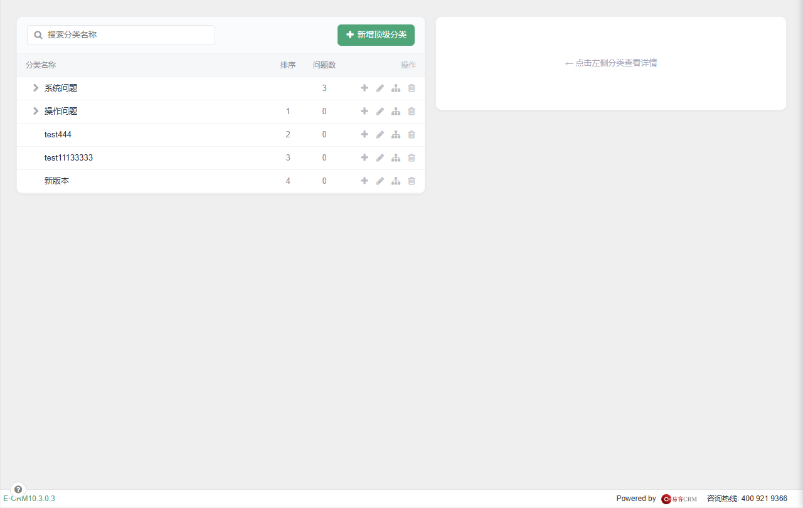Select the 新版本 category row
The image size is (803, 508).
click(x=221, y=181)
